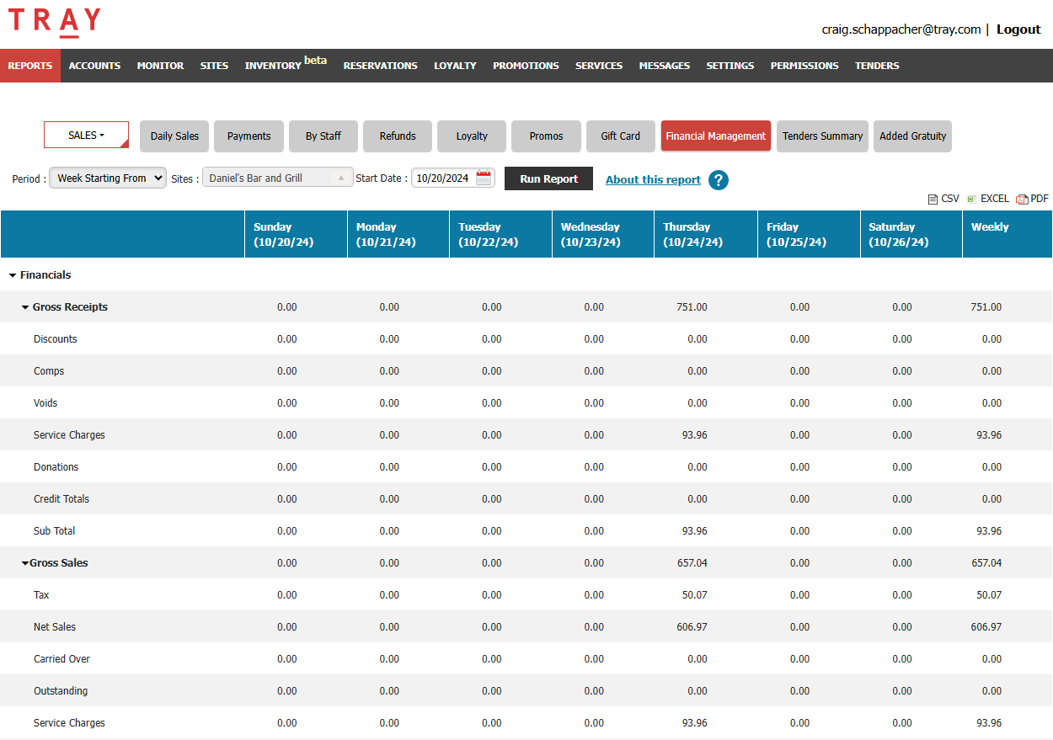This screenshot has width=1053, height=740.
Task: Collapse the Financials section
Action: [13, 275]
